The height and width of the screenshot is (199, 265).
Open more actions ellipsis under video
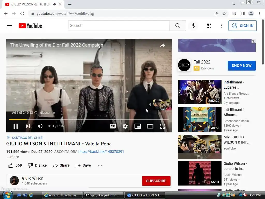[x=100, y=166]
